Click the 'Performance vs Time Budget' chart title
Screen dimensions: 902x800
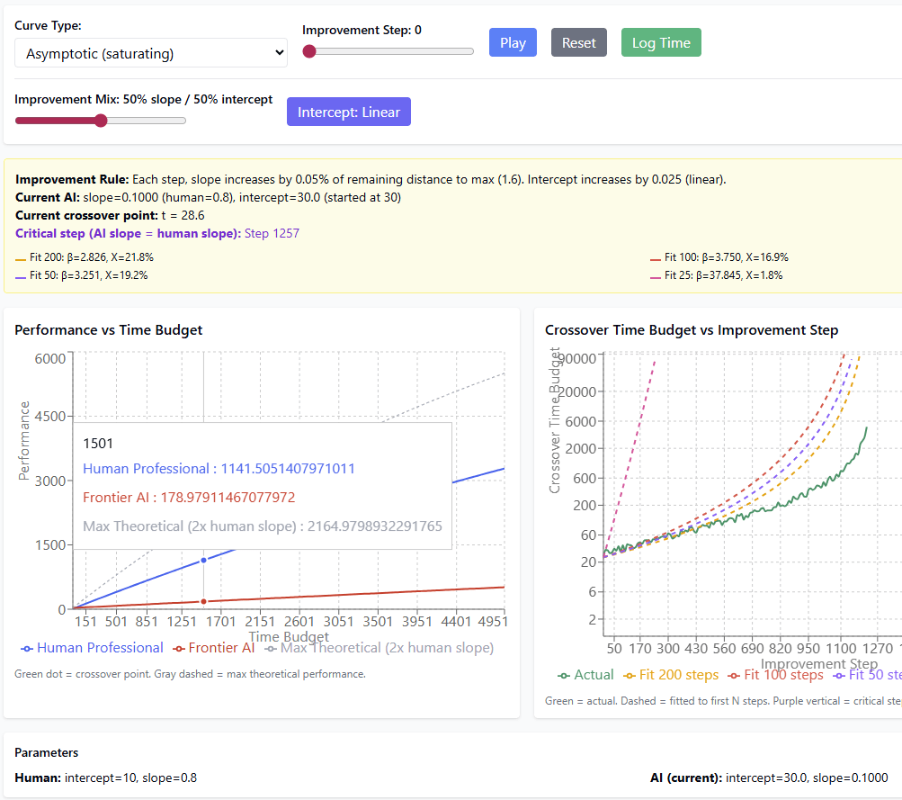[108, 329]
